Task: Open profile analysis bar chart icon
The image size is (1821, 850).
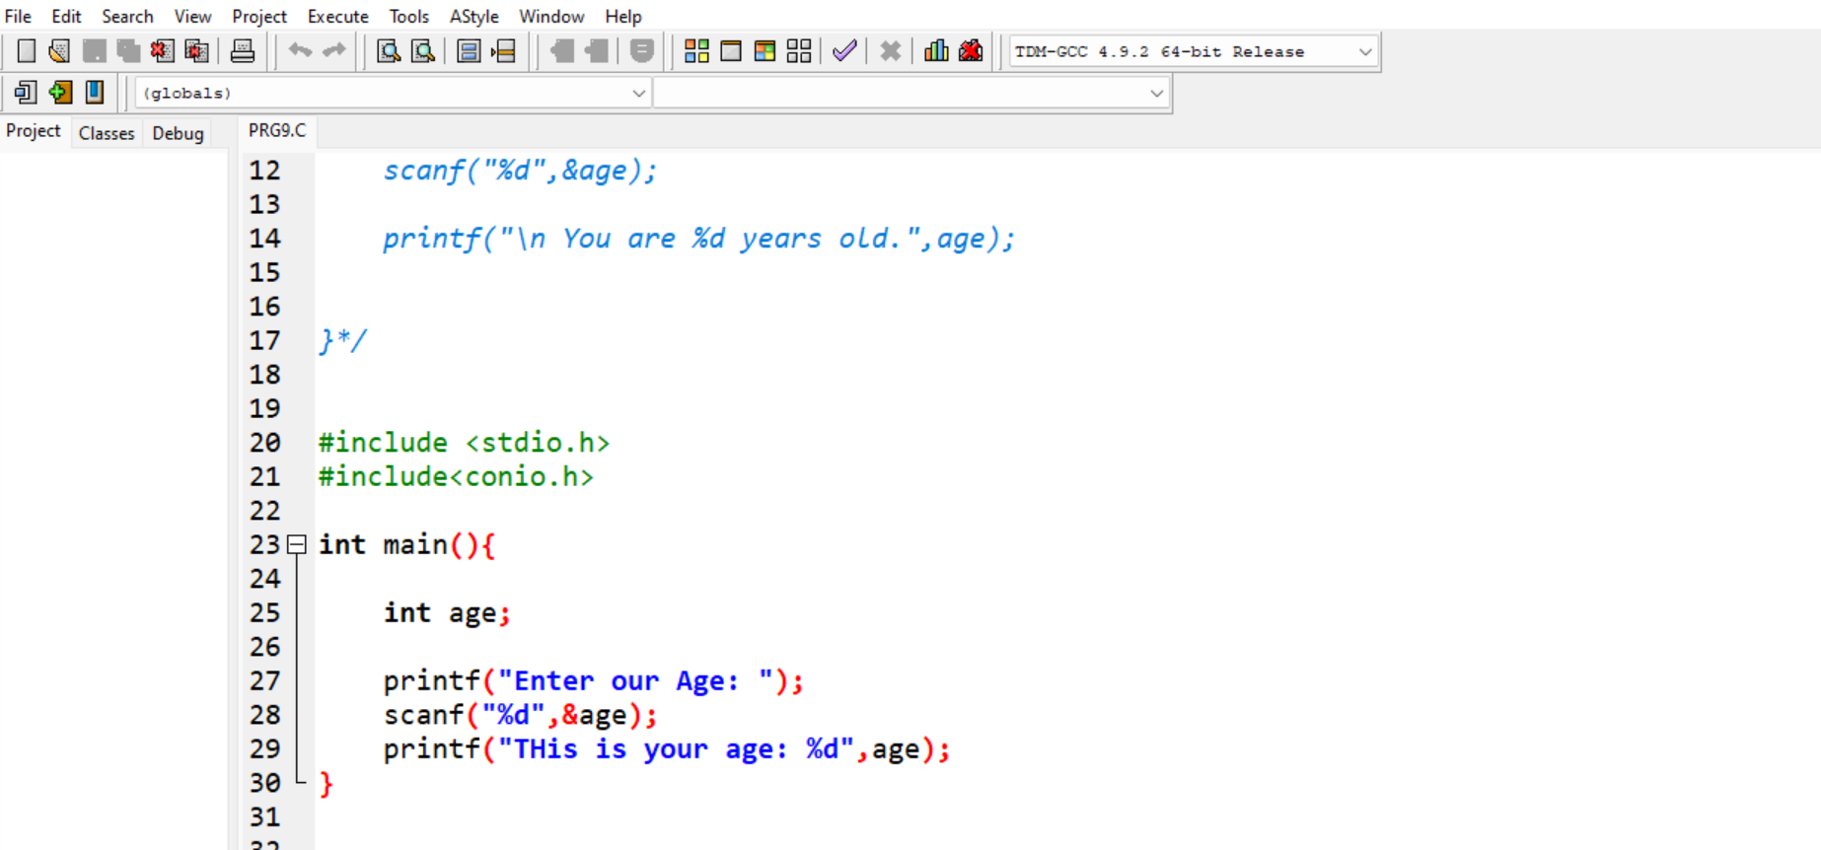Action: coord(936,51)
